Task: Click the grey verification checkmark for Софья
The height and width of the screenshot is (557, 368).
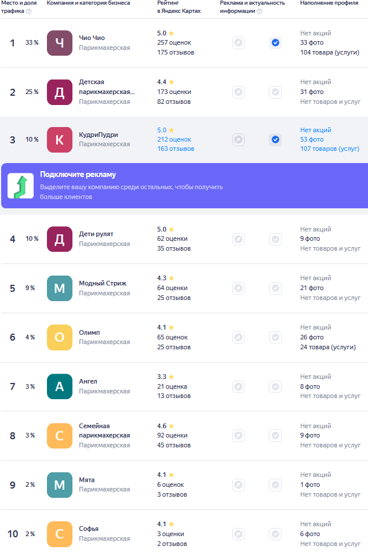Action: click(x=275, y=534)
